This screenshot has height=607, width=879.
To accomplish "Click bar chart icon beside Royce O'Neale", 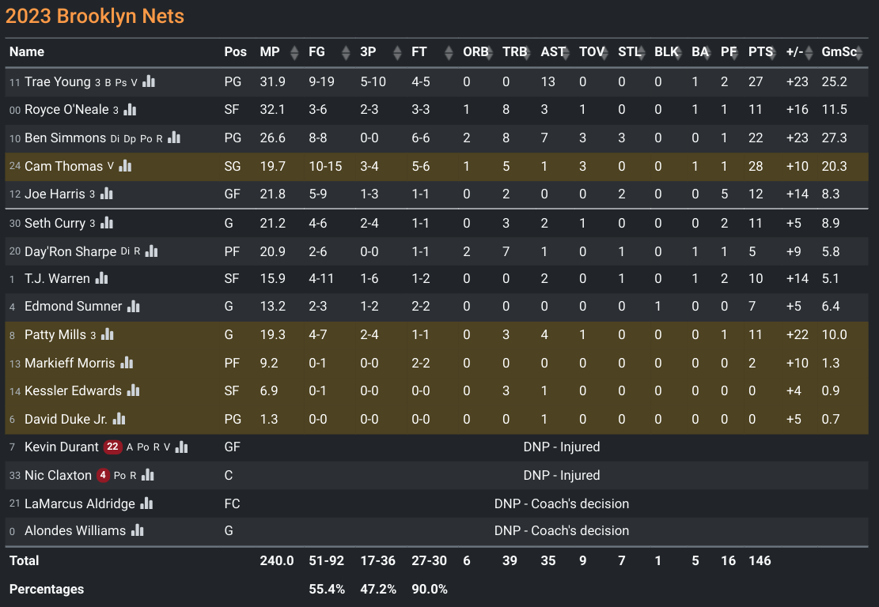I will click(130, 109).
